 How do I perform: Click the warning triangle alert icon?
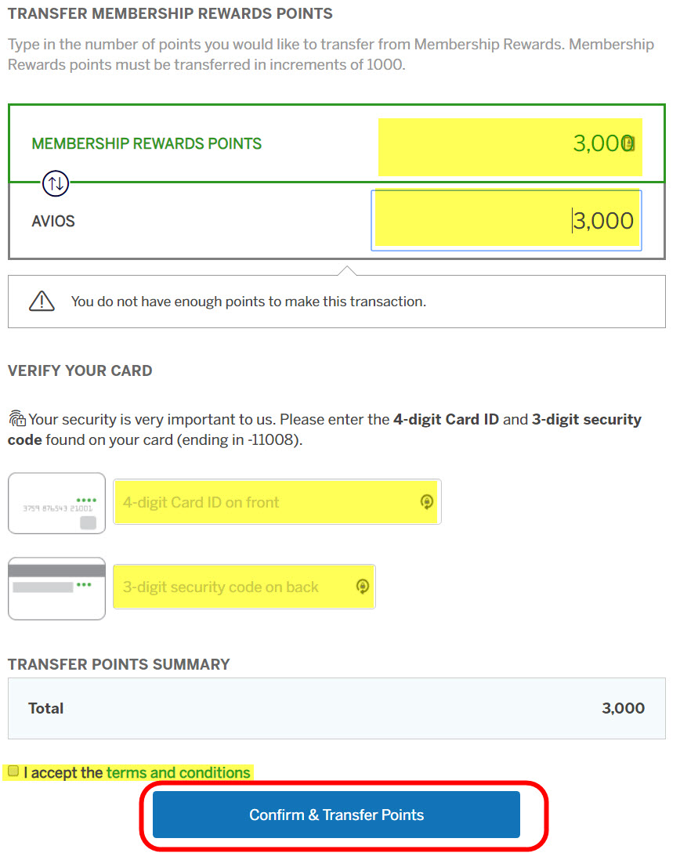[41, 301]
